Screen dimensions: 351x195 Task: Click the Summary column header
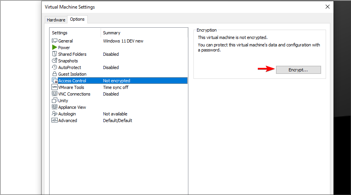click(x=112, y=33)
